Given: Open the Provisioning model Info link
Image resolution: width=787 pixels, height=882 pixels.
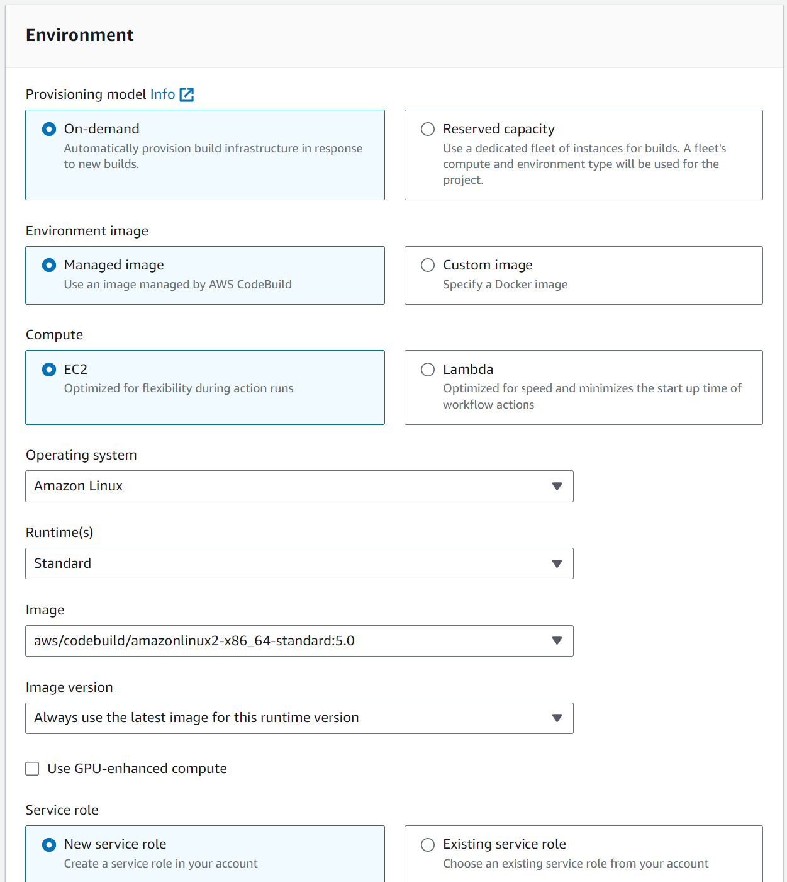Looking at the screenshot, I should click(x=162, y=94).
